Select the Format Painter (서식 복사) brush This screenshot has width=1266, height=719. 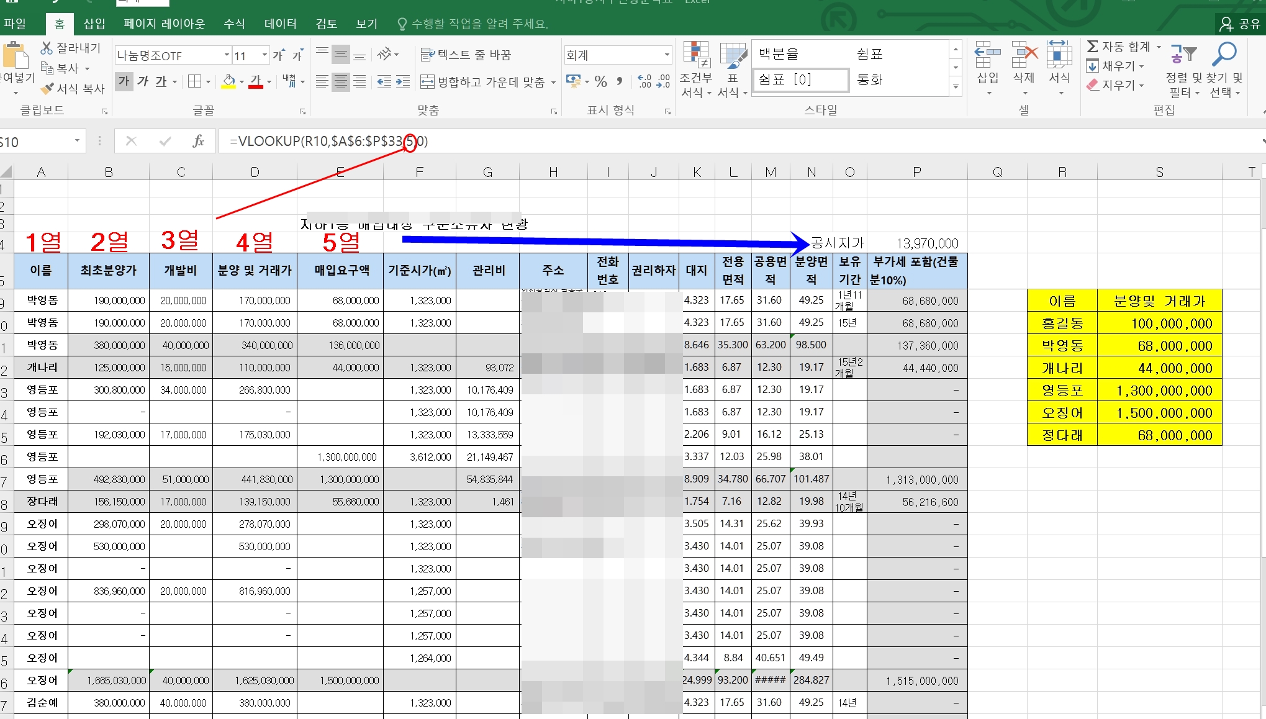[47, 88]
